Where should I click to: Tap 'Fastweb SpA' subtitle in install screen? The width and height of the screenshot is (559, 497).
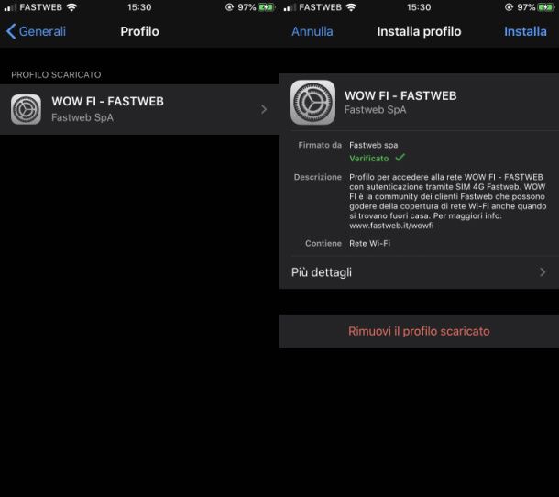[x=375, y=110]
